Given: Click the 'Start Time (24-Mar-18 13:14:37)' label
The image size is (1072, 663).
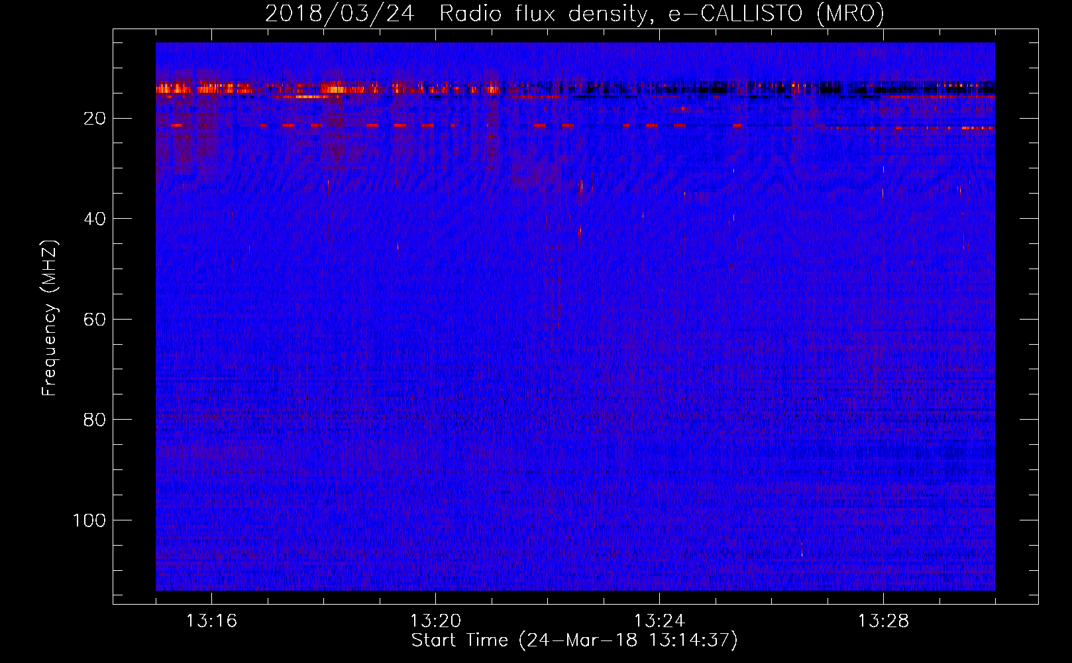Looking at the screenshot, I should [574, 640].
